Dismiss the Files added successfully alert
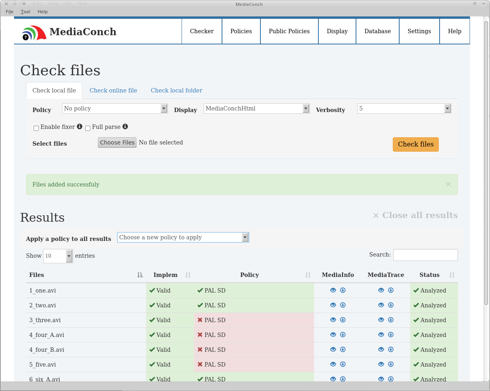Screen dimensions: 490x391 [448, 184]
